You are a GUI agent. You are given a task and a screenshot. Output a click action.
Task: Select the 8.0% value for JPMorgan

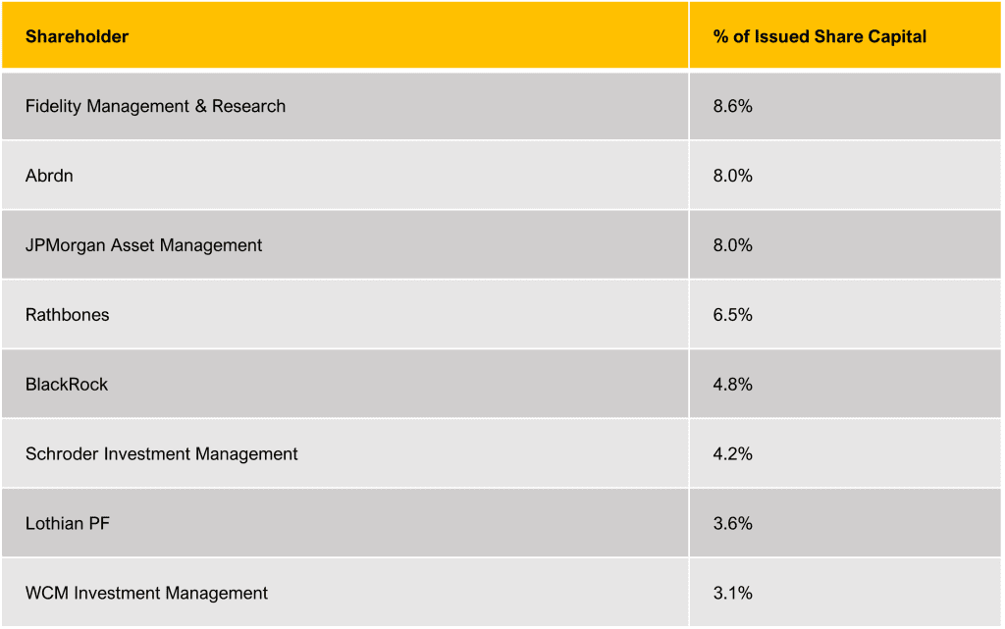click(x=732, y=245)
